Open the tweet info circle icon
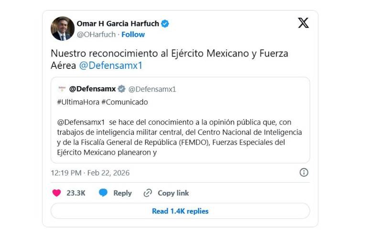This screenshot has width=367, height=245. click(303, 173)
